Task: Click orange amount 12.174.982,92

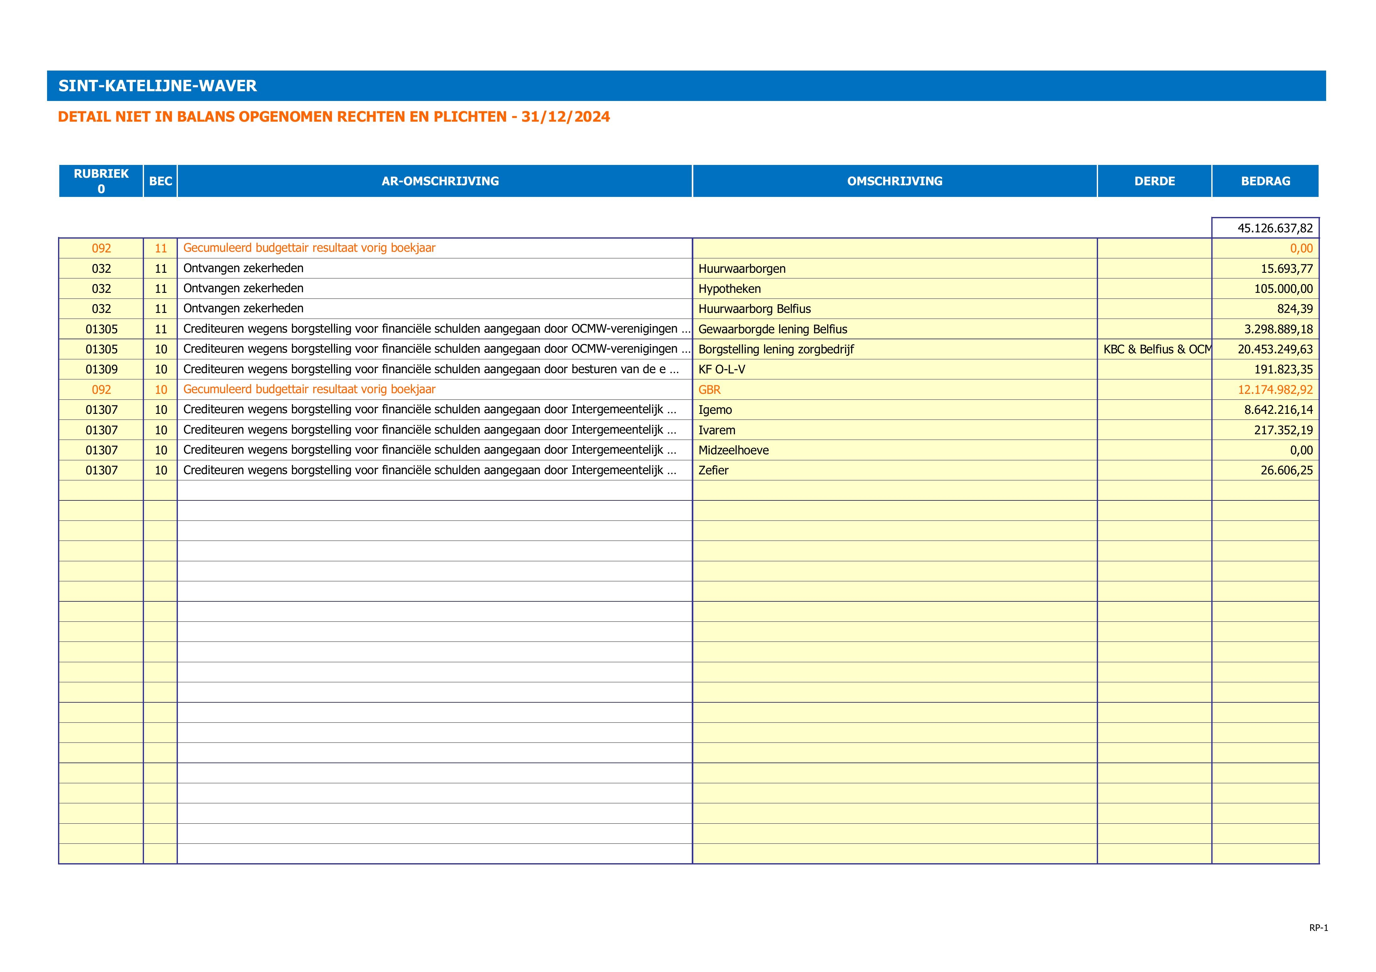Action: point(1266,390)
